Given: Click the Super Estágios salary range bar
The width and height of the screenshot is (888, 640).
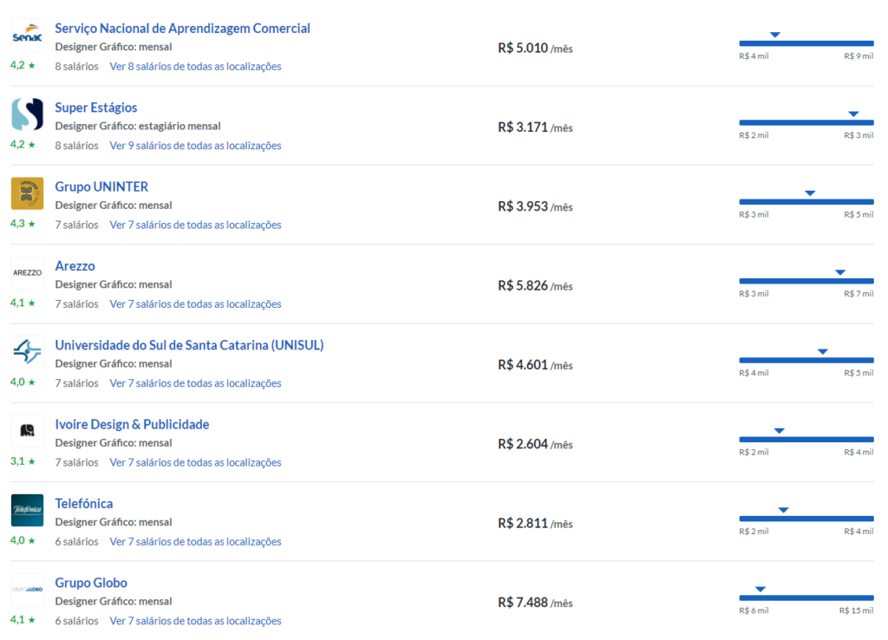Looking at the screenshot, I should pyautogui.click(x=806, y=122).
